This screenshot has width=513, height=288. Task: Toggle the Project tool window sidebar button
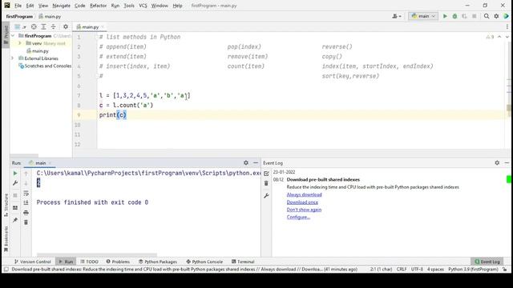(6, 35)
